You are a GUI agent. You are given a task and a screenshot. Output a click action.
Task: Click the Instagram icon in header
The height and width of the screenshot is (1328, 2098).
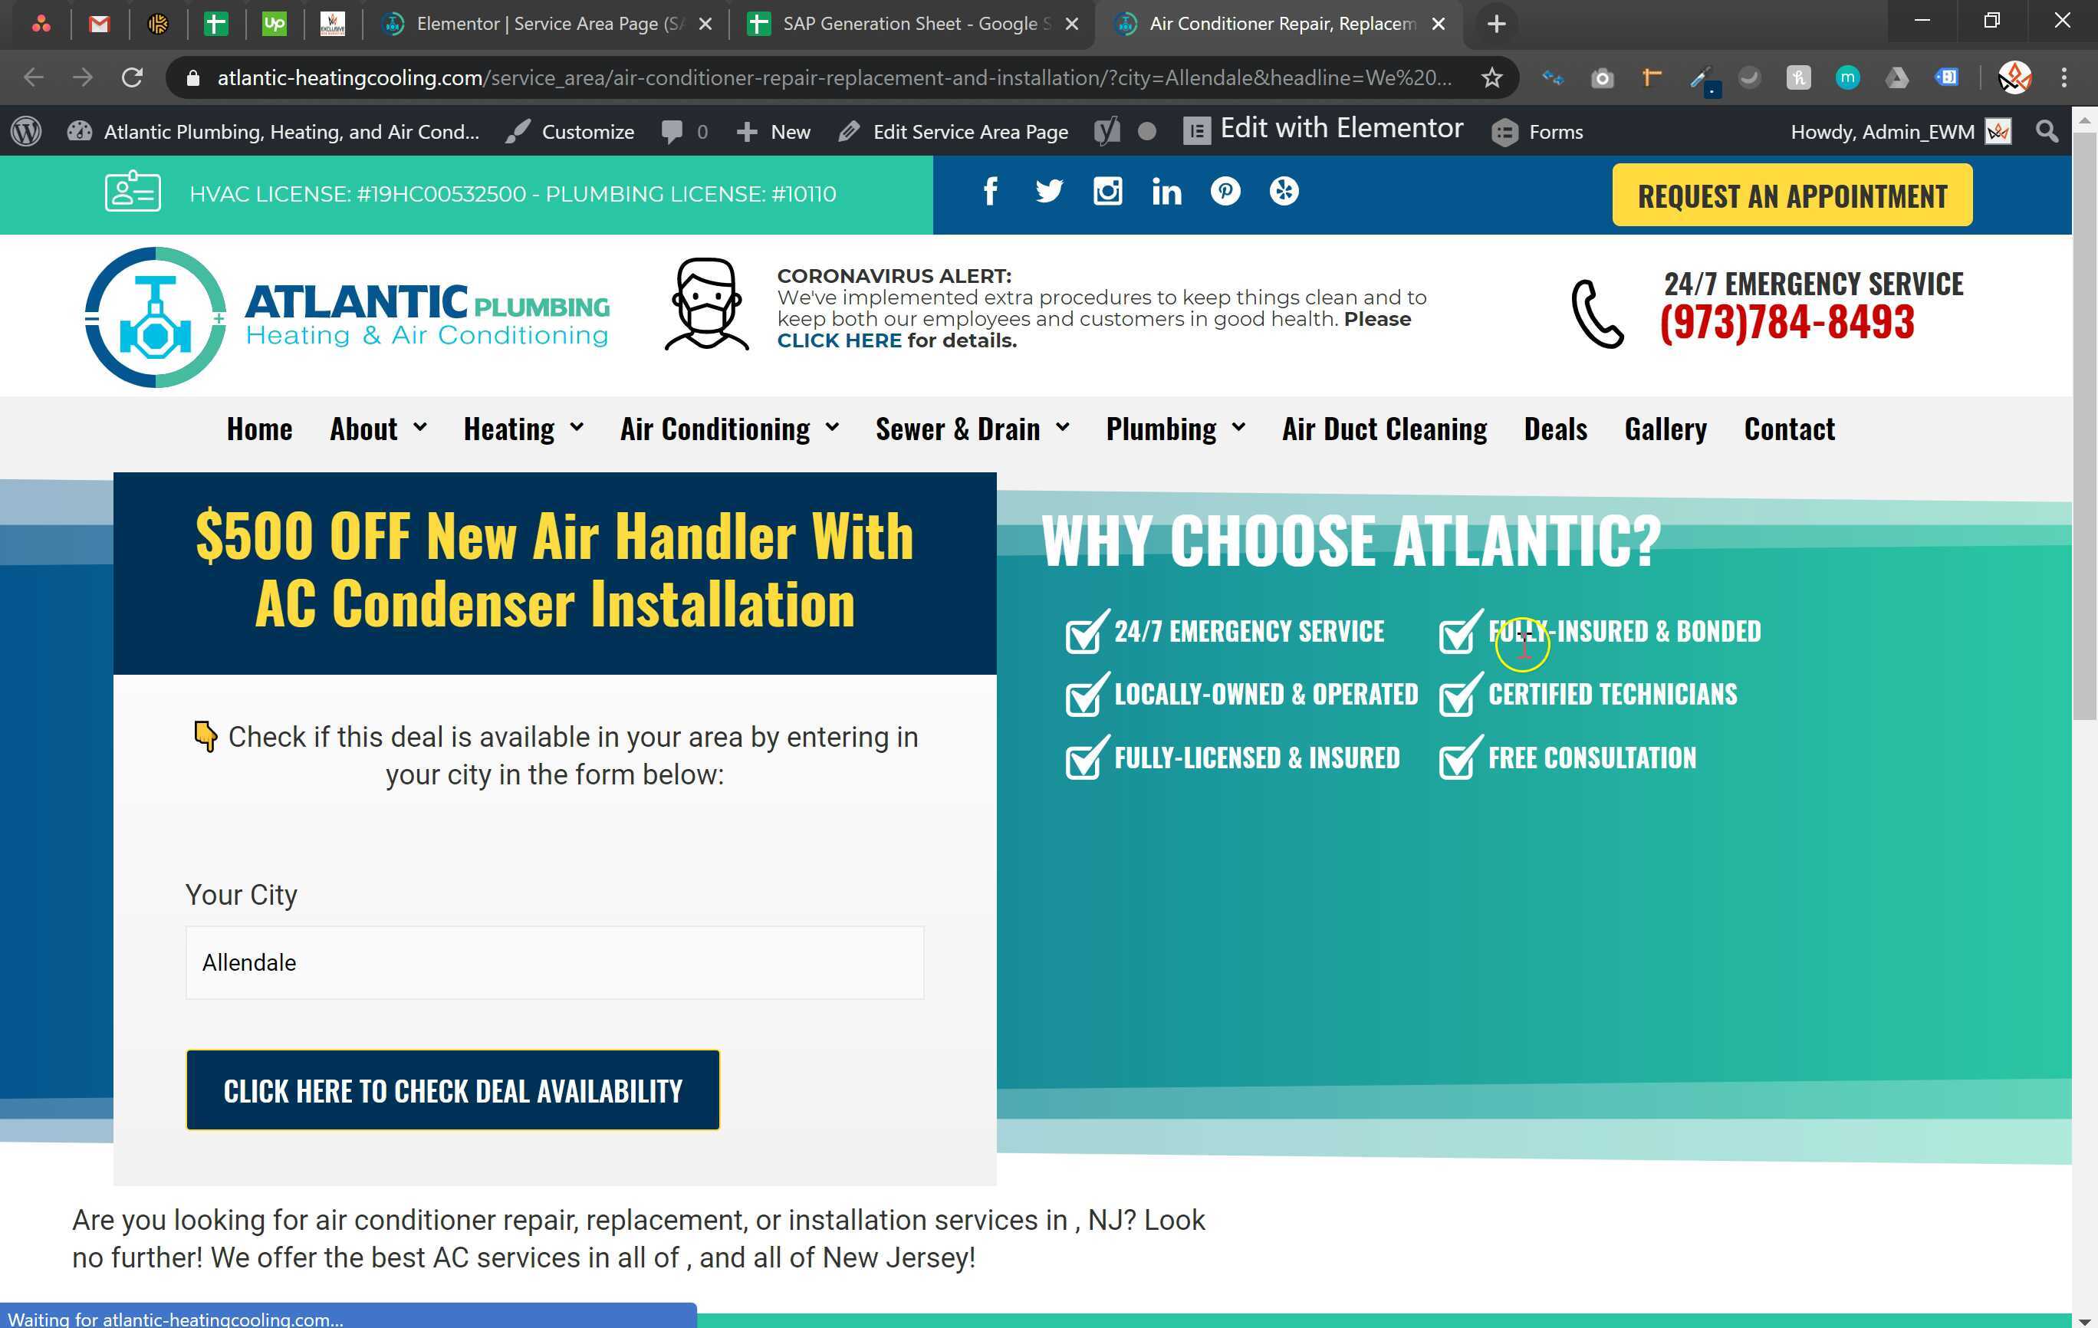pos(1107,192)
